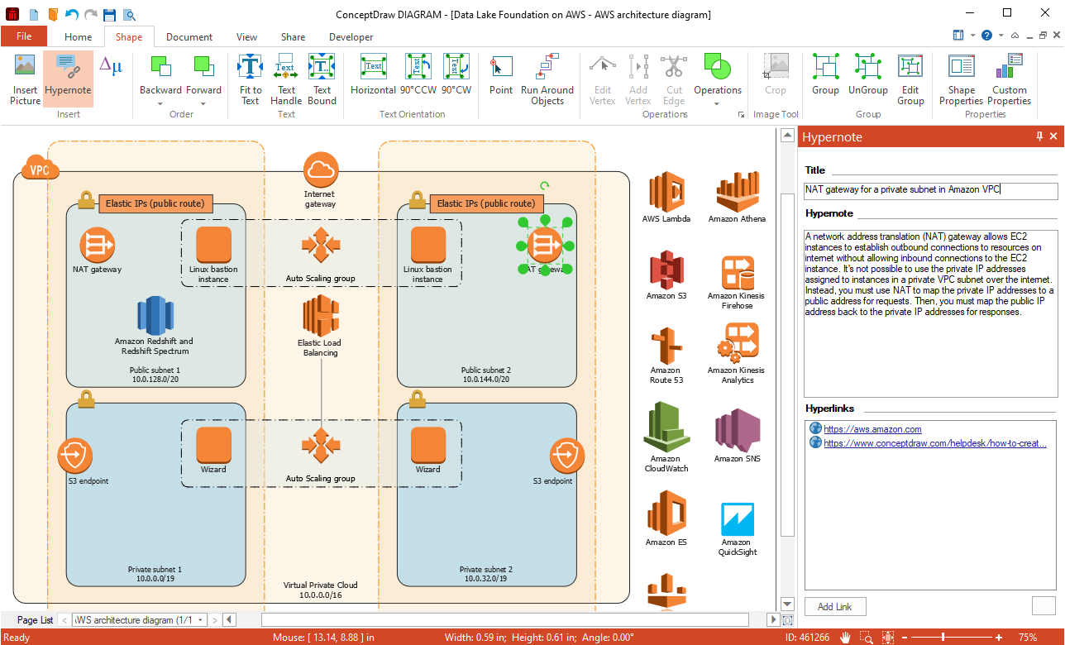Click the blue Help question mark icon

pos(986,36)
